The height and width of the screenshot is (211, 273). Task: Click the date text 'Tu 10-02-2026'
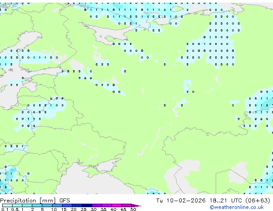coord(181,201)
